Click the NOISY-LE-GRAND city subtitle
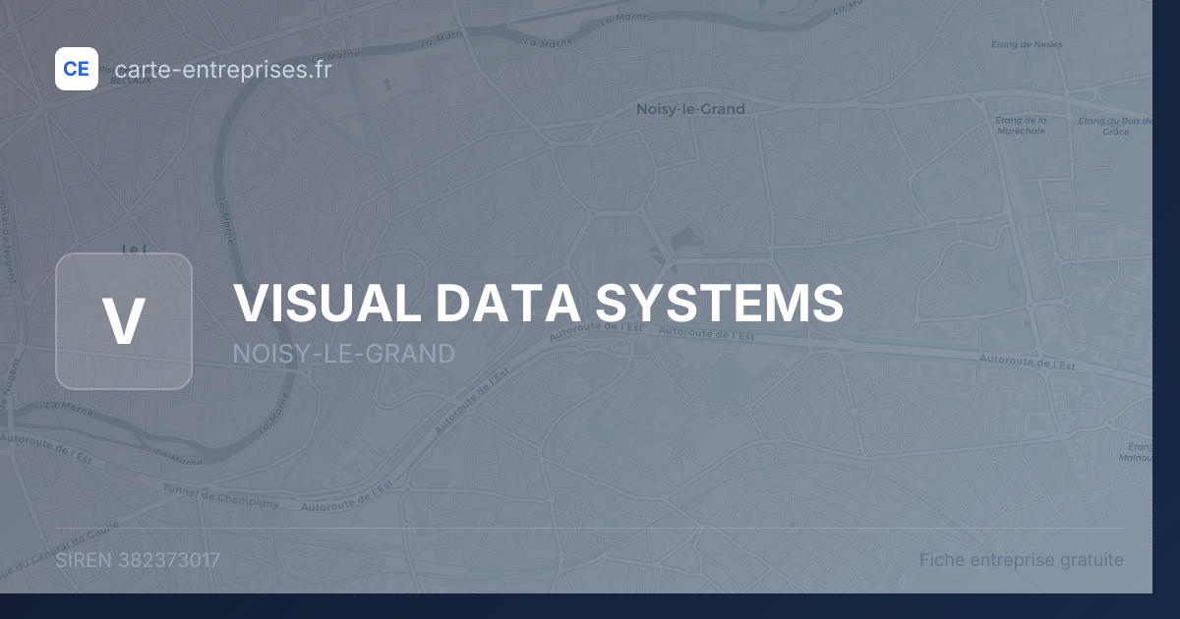The height and width of the screenshot is (619, 1180). click(x=344, y=354)
